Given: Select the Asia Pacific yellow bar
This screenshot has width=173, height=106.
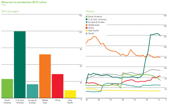Looking at the screenshot, I should (x=70, y=94).
